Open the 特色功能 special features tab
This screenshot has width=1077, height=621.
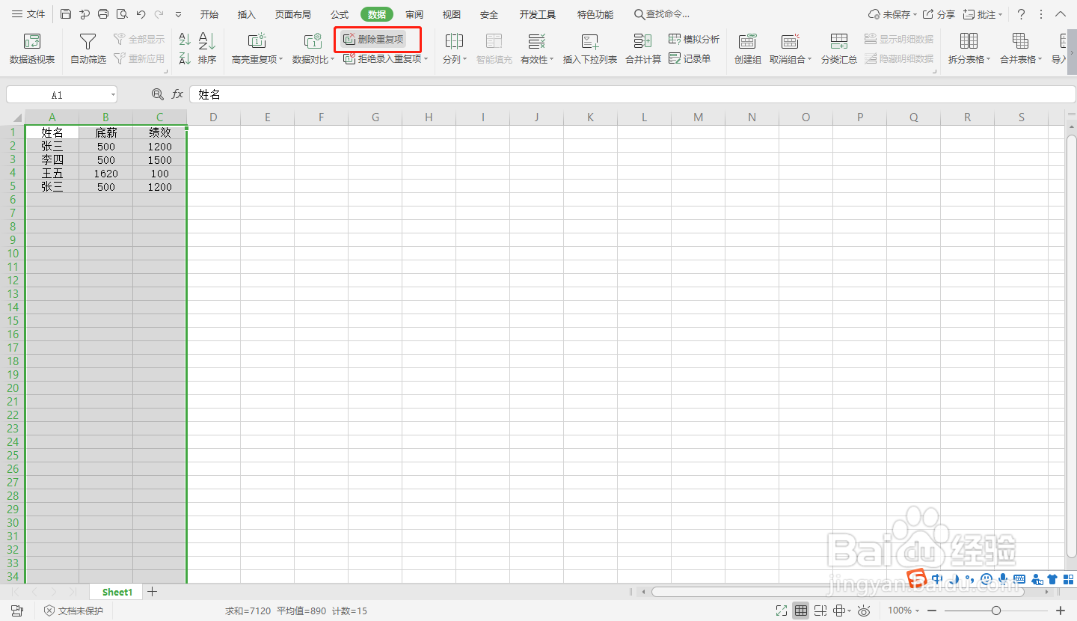click(595, 14)
